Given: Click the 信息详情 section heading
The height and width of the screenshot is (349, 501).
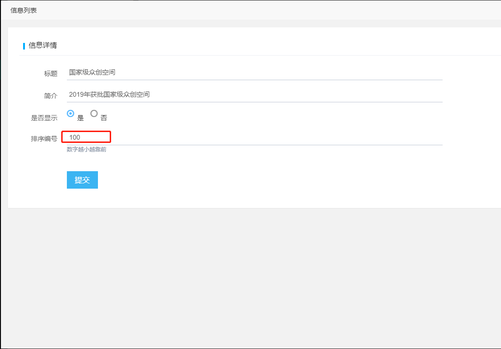Looking at the screenshot, I should [43, 45].
